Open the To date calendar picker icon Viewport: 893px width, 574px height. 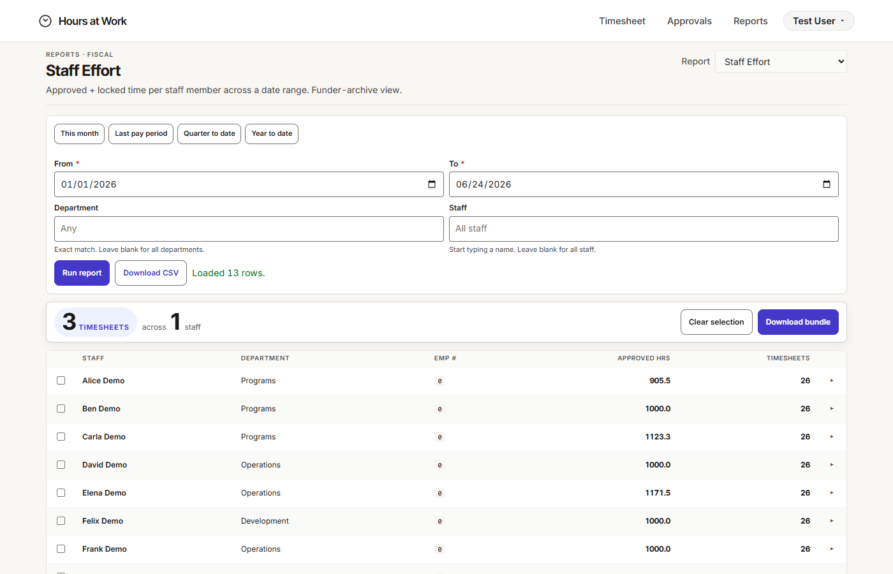[827, 184]
